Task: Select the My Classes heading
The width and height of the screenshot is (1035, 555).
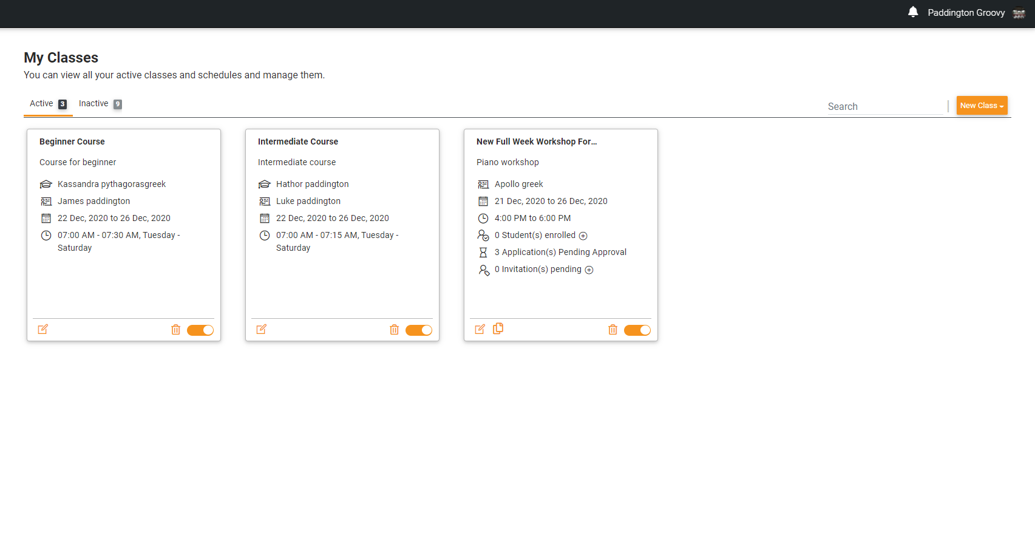Action: tap(61, 58)
